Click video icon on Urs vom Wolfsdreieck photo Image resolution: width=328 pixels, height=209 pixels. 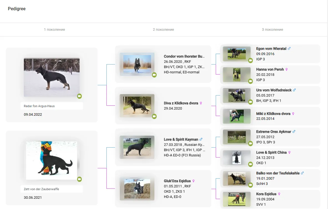tap(250, 102)
